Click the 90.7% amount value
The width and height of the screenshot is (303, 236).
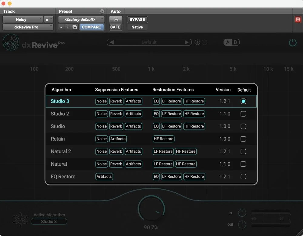151,228
